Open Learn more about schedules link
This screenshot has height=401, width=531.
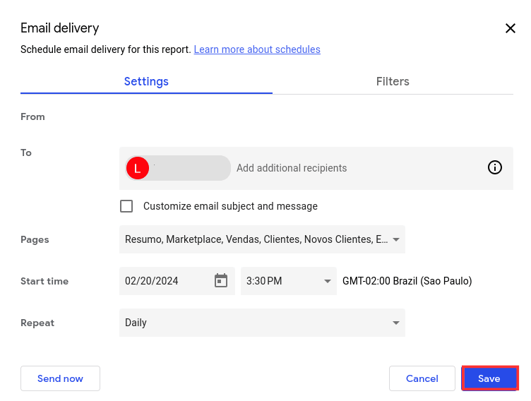pos(257,49)
